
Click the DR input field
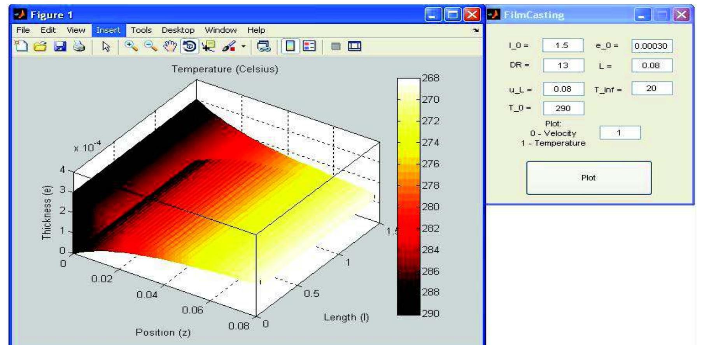[x=564, y=65]
